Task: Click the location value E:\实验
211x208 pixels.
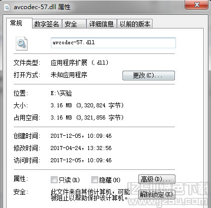Action: (x=61, y=93)
